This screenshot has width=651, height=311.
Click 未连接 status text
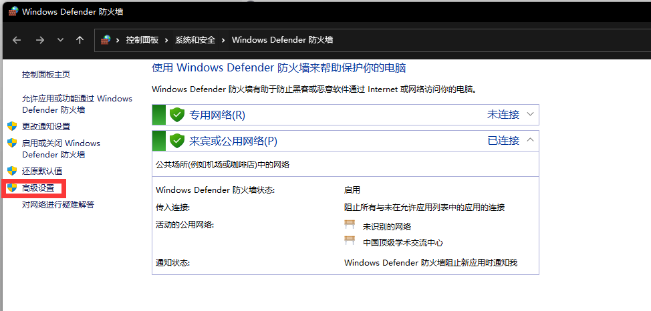[503, 114]
